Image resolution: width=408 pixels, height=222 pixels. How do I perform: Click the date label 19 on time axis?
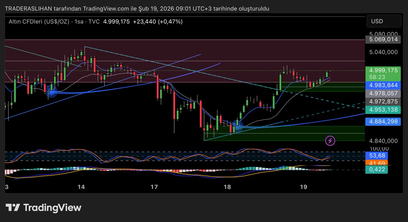(x=304, y=187)
